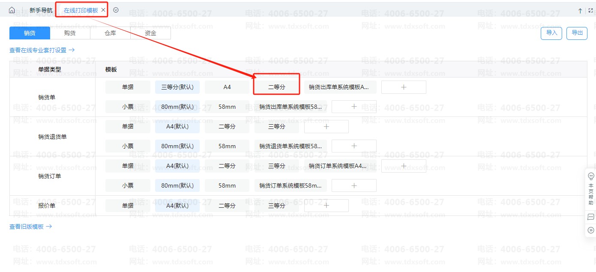Click 单据 label in 销货订单 row

(x=128, y=166)
